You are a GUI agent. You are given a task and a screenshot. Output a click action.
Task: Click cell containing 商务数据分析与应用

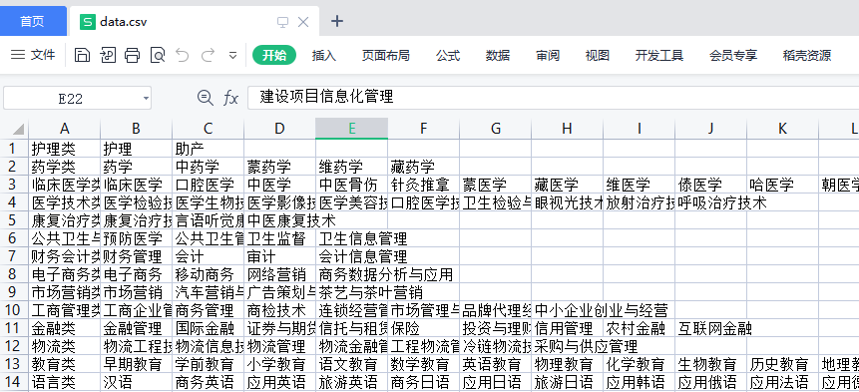tap(352, 274)
